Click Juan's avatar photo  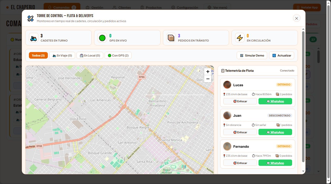point(227,115)
